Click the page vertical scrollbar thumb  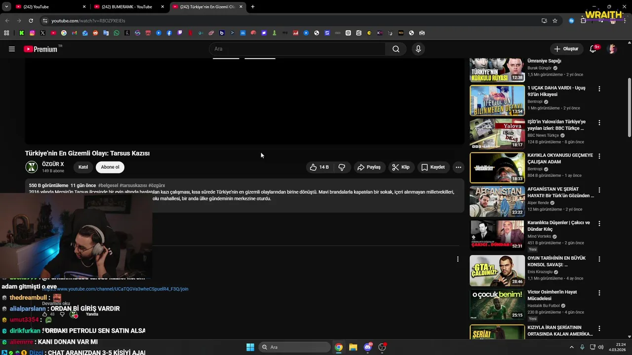tap(629, 107)
